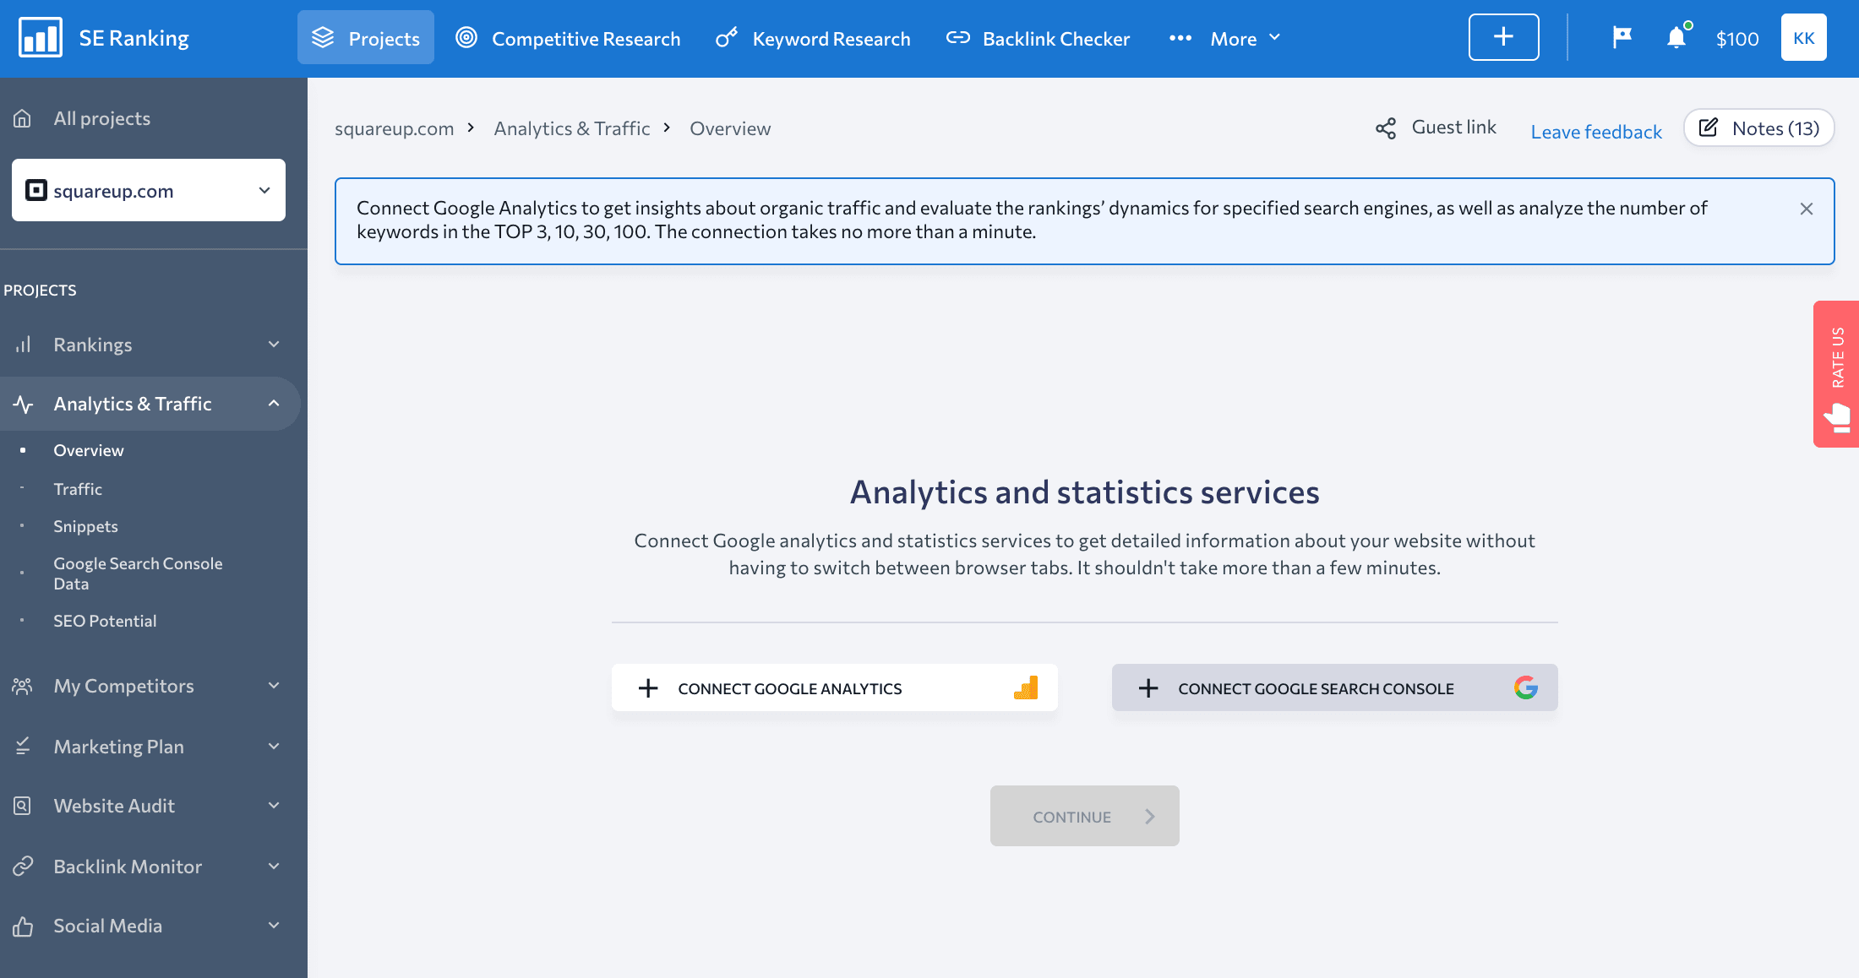Viewport: 1859px width, 978px height.
Task: Open the squareup.com project dropdown
Action: pyautogui.click(x=149, y=190)
